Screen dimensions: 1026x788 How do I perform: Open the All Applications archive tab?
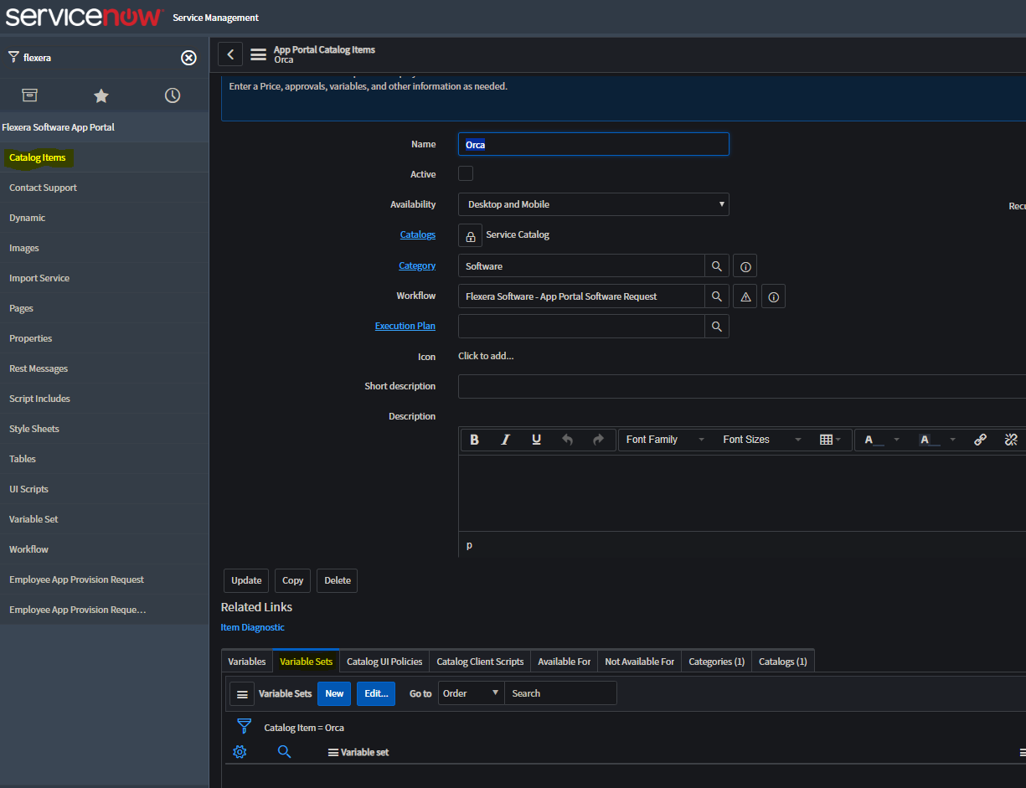coord(29,95)
